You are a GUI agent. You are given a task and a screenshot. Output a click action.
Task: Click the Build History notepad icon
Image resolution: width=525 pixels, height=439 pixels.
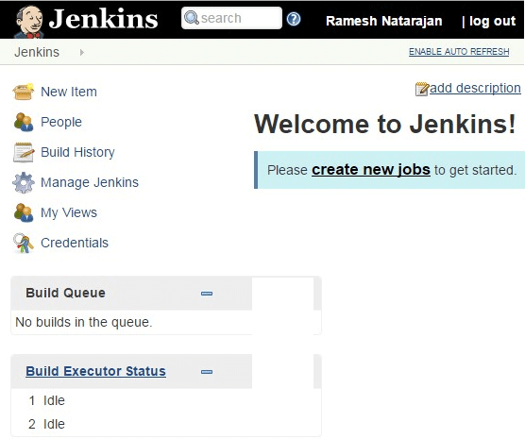tap(24, 152)
